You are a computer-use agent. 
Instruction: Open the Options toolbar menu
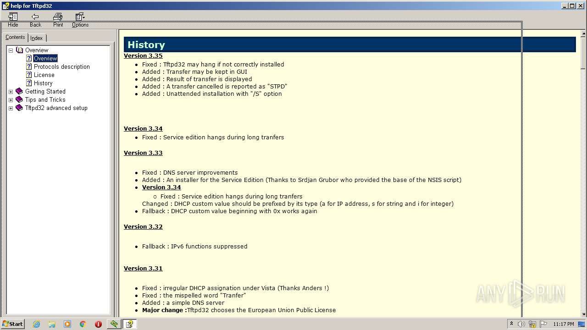point(80,20)
